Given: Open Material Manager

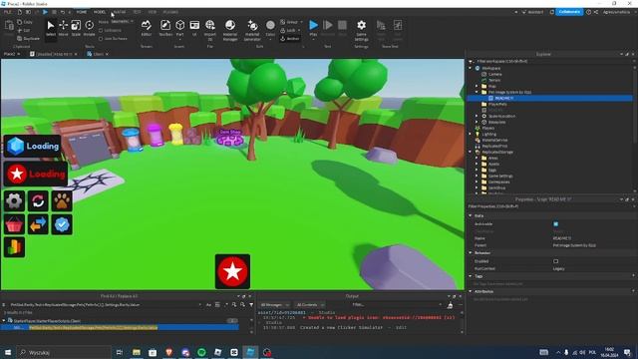Looking at the screenshot, I should coord(230,29).
